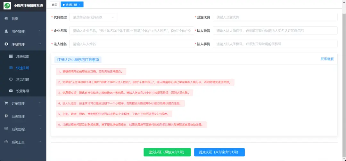Click the dashboard icon beside 首页
The width and height of the screenshot is (346, 161).
[6, 19]
